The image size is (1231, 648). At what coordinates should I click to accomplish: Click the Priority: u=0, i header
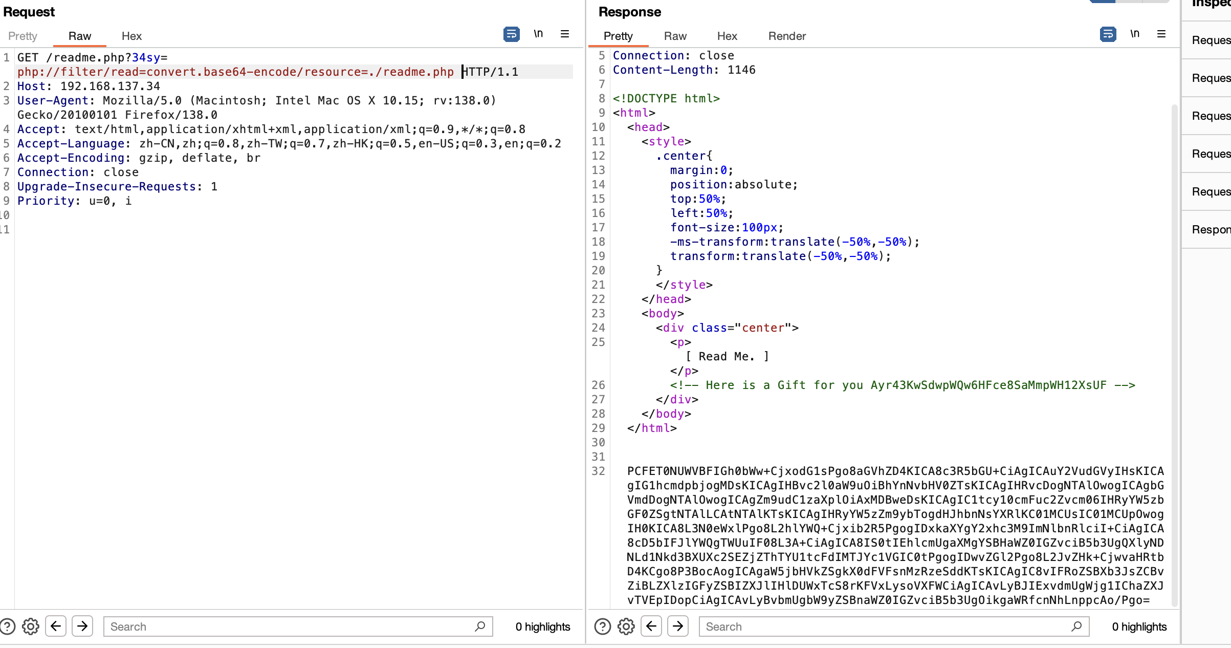coord(74,201)
